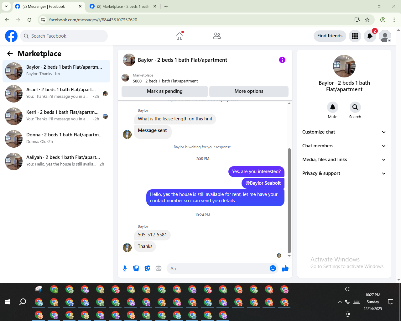
Task: Attach a file with the photo icon
Action: coord(136,268)
